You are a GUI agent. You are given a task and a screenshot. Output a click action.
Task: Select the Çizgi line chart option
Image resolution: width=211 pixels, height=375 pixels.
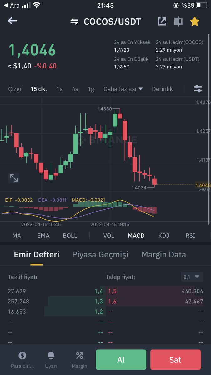pyautogui.click(x=14, y=89)
